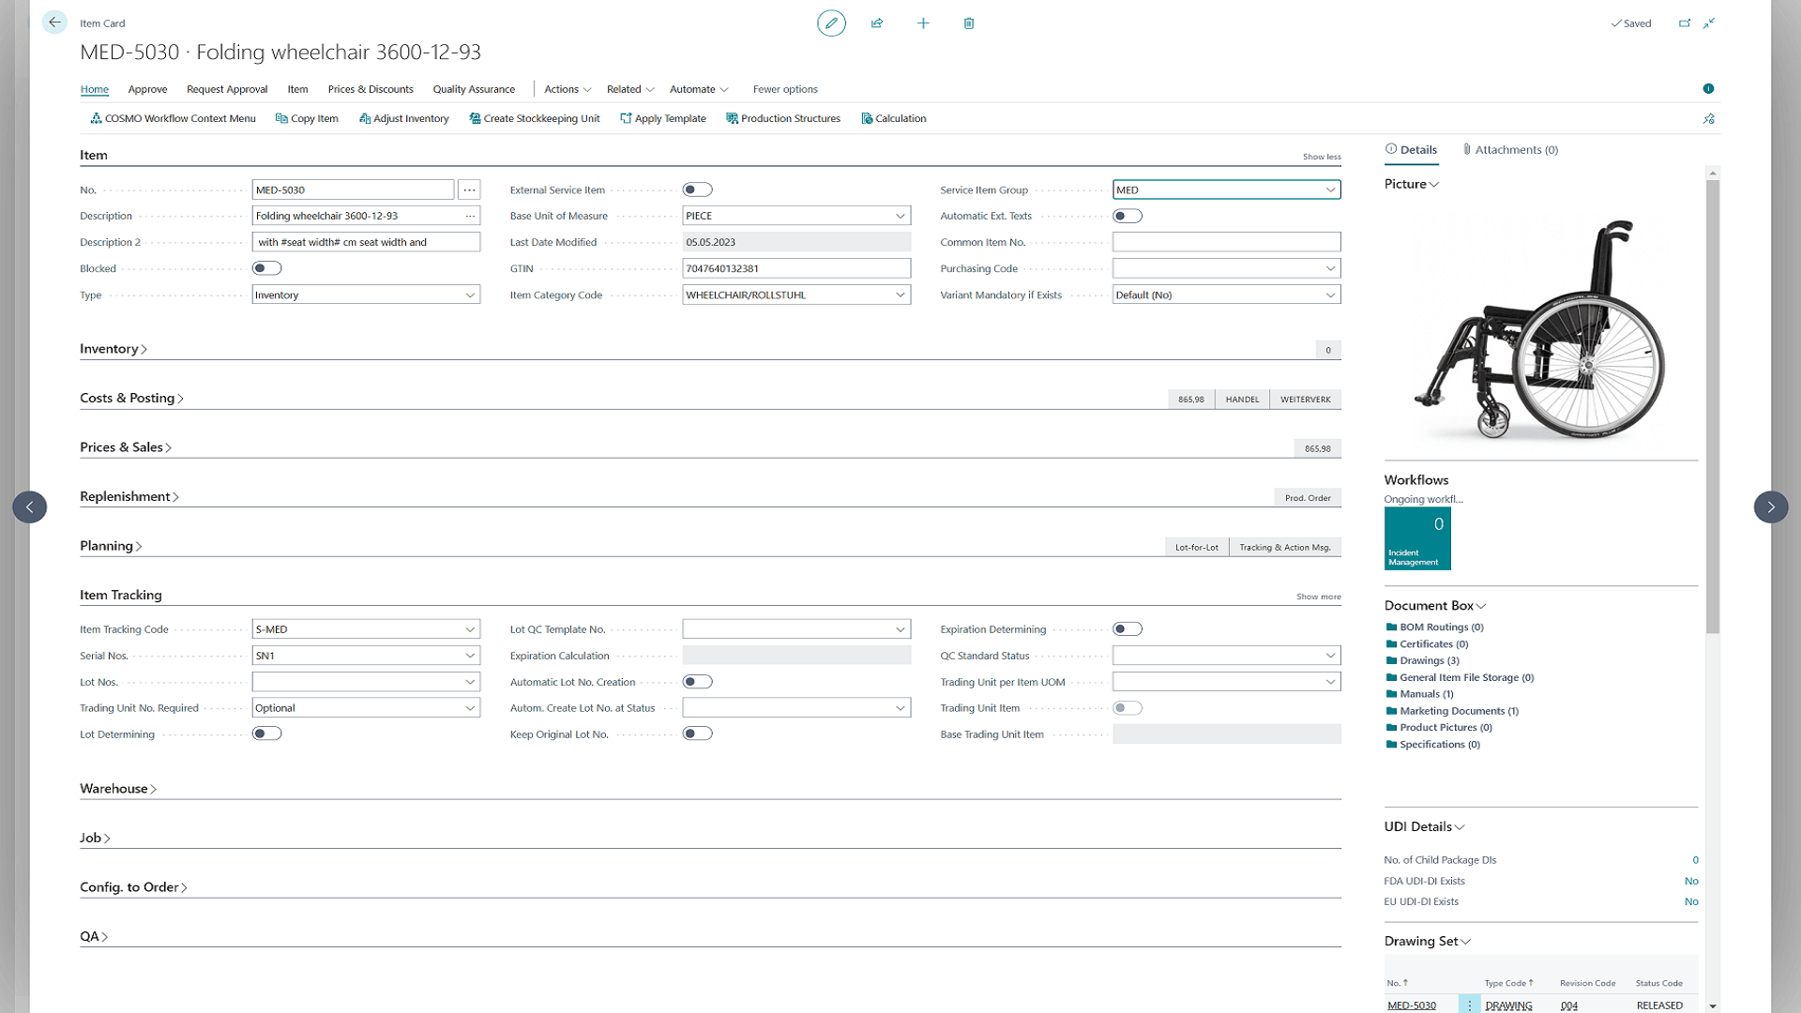Click Show more in Item Tracking
This screenshot has width=1801, height=1013.
(x=1319, y=597)
